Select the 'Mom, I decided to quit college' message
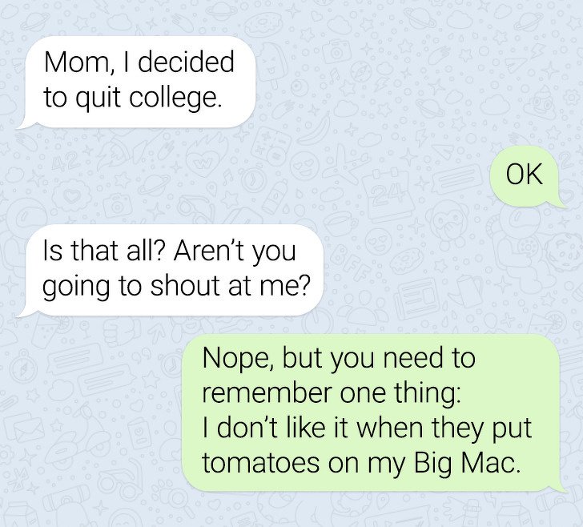The height and width of the screenshot is (527, 583). click(138, 82)
